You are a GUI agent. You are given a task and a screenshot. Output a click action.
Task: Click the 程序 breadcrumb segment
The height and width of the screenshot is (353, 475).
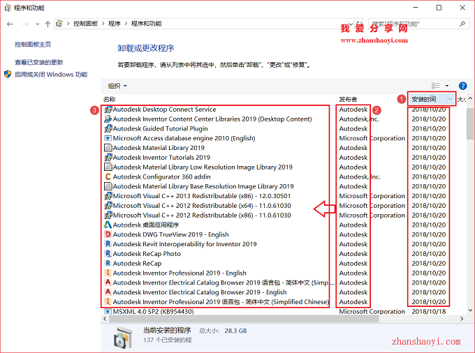pyautogui.click(x=114, y=24)
